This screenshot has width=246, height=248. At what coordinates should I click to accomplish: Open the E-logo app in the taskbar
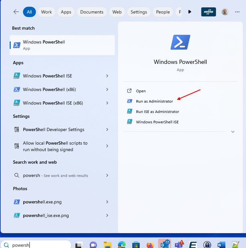coord(193,244)
